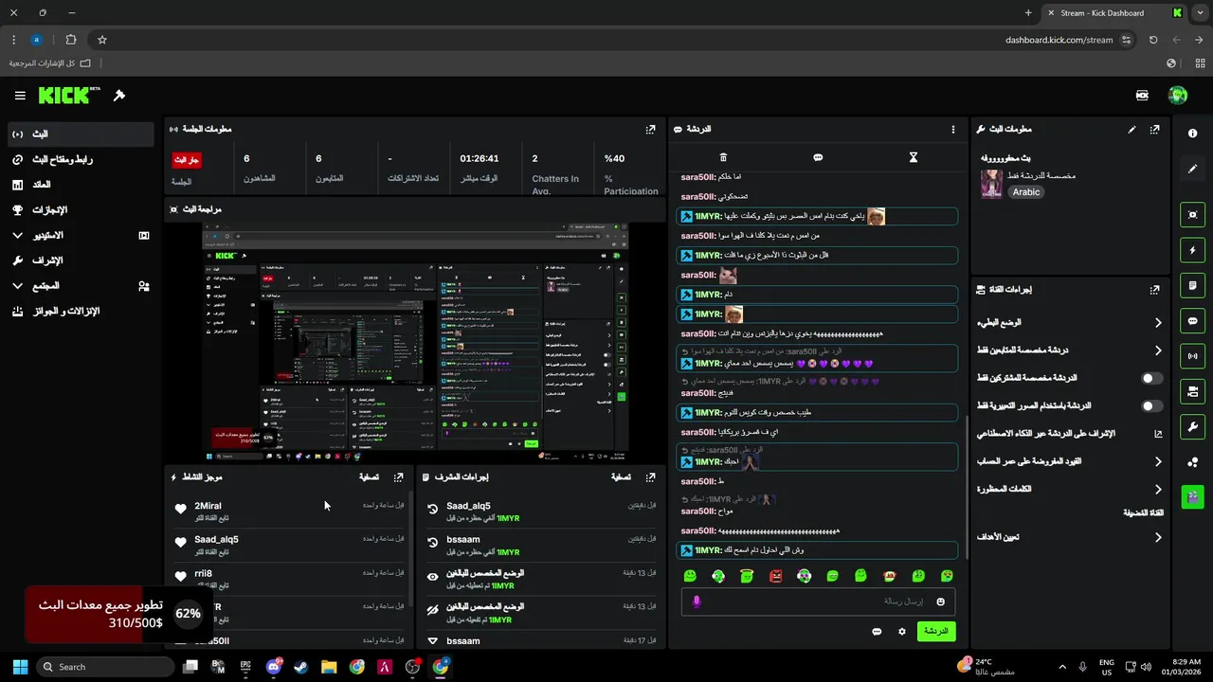
Task: Edit stream info with the pencil icon
Action: (x=1132, y=129)
